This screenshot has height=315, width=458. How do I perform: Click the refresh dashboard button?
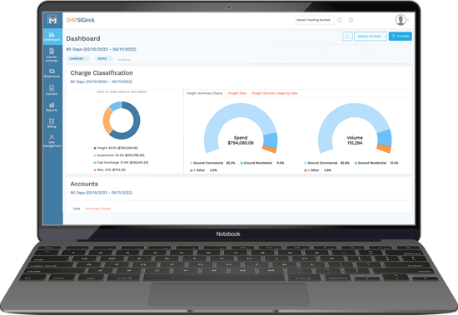(347, 37)
